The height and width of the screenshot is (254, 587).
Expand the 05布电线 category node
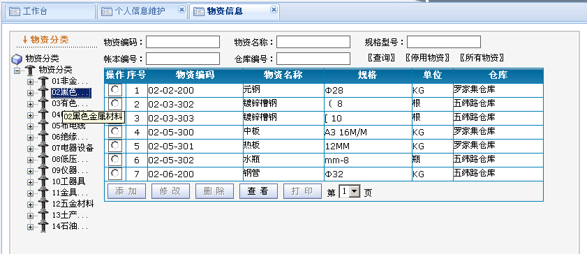coord(30,126)
